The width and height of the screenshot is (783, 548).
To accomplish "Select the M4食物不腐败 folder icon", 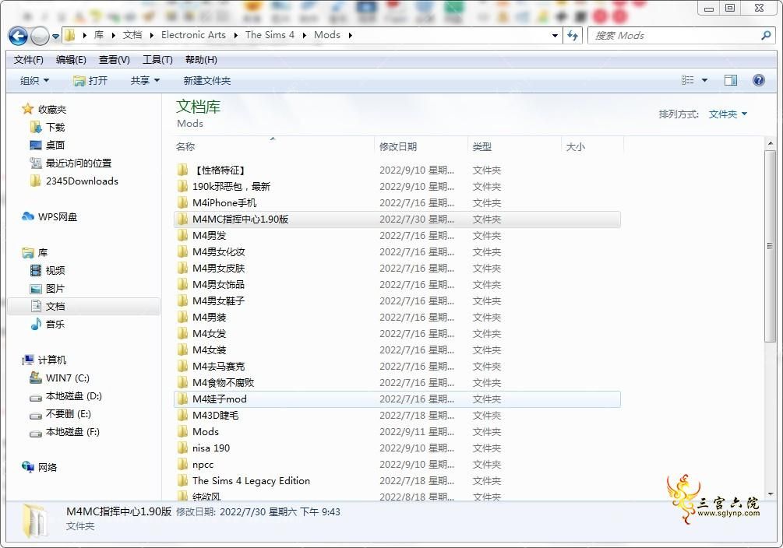I will [182, 383].
